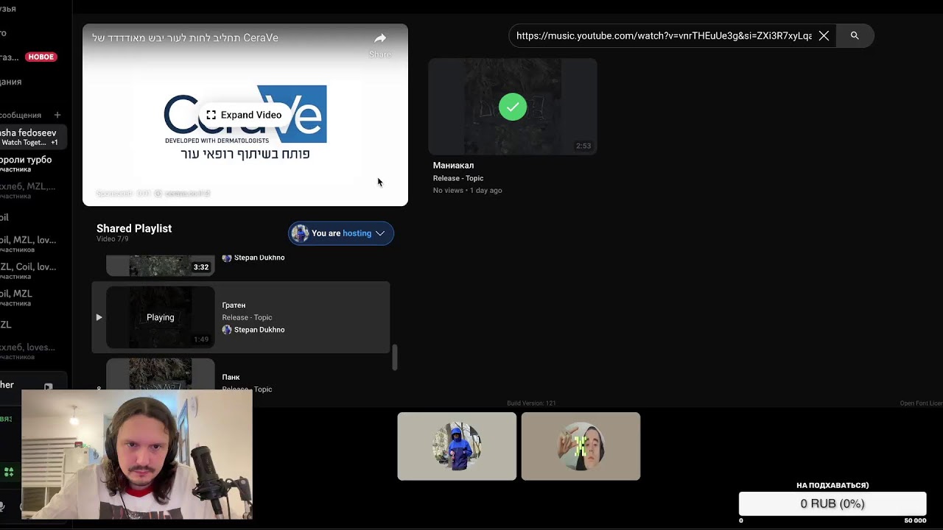This screenshot has height=530, width=943.
Task: Open the 'You are hosting' dropdown
Action: (x=341, y=233)
